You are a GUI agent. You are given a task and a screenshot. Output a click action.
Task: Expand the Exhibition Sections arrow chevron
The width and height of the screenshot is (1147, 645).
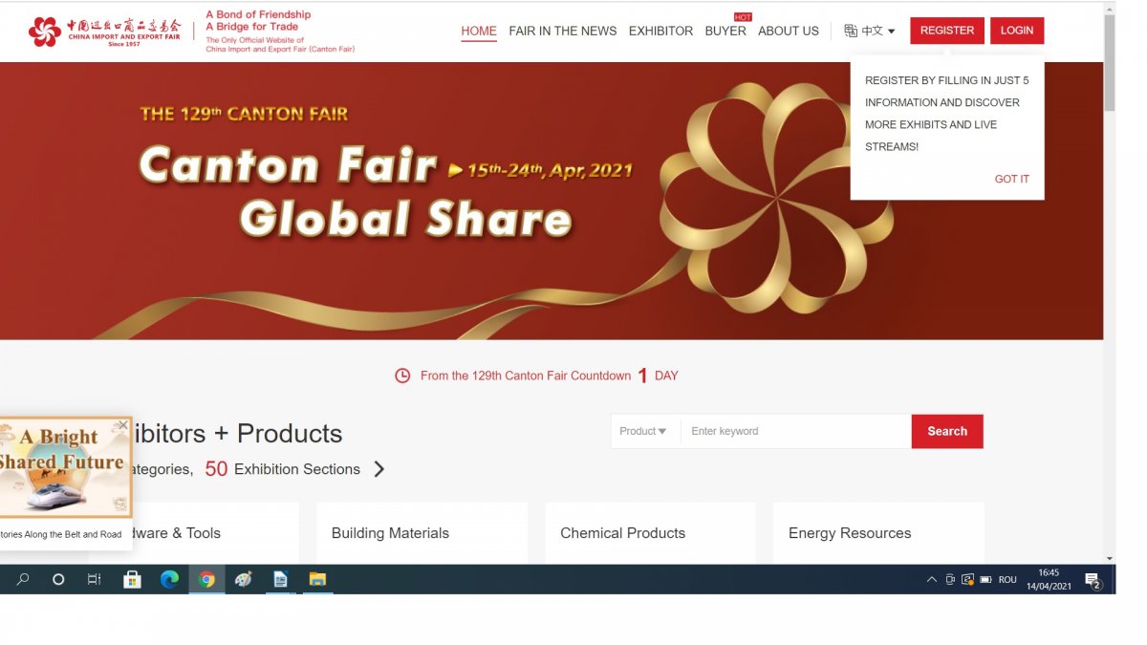(x=379, y=469)
